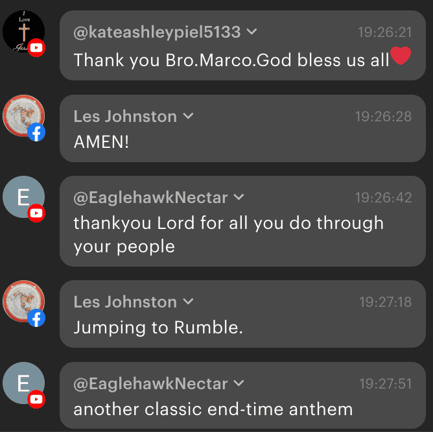
Task: Click the Les Johnston name above 'Jumping to Rumble.'
Action: (125, 302)
